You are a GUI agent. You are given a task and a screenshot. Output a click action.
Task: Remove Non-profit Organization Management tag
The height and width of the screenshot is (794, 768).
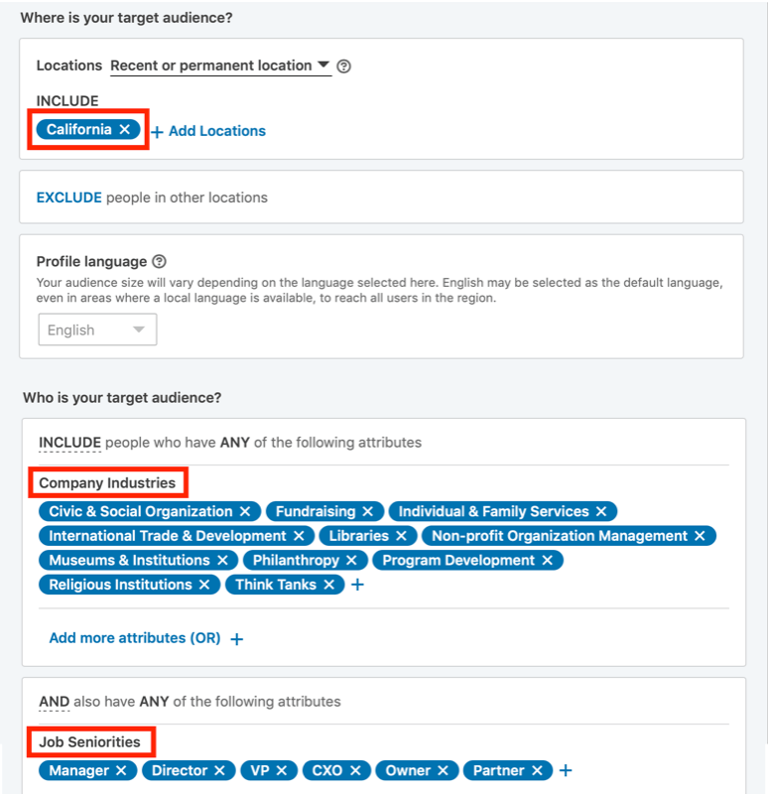click(x=700, y=536)
